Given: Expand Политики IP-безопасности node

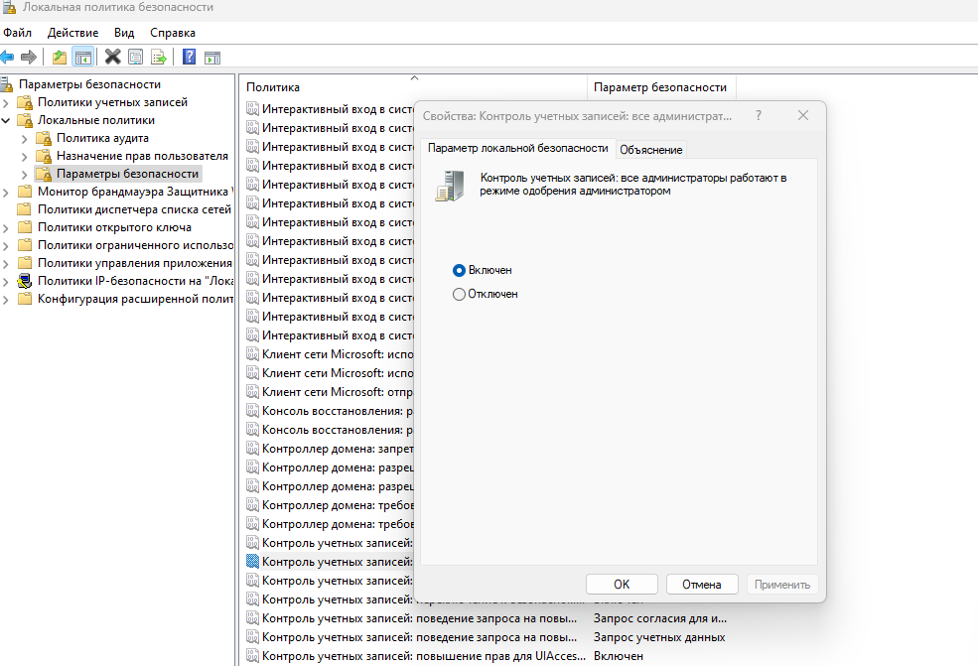Looking at the screenshot, I should 6,281.
